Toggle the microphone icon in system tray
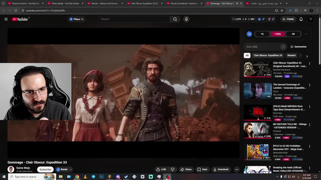 [281, 177]
